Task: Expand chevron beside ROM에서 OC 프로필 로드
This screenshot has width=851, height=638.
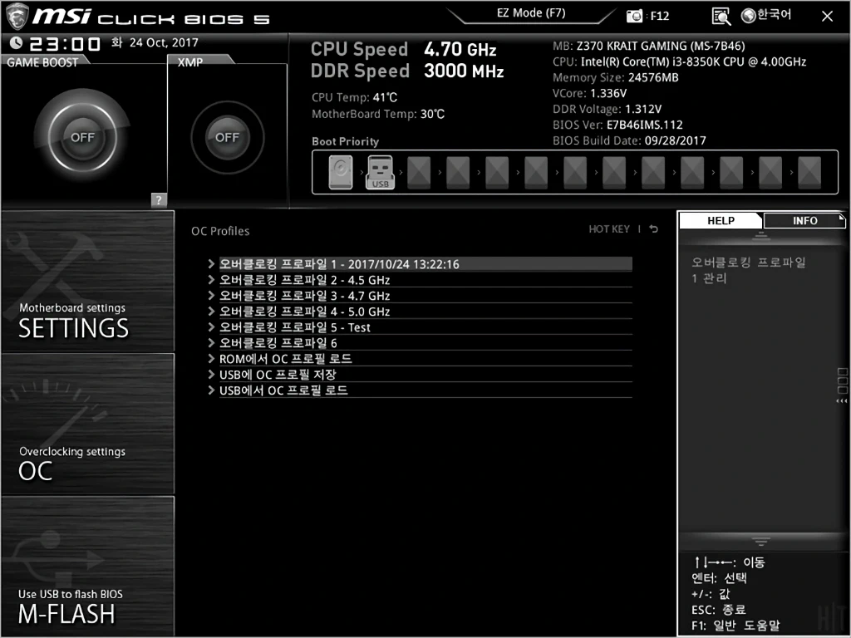Action: pos(211,358)
